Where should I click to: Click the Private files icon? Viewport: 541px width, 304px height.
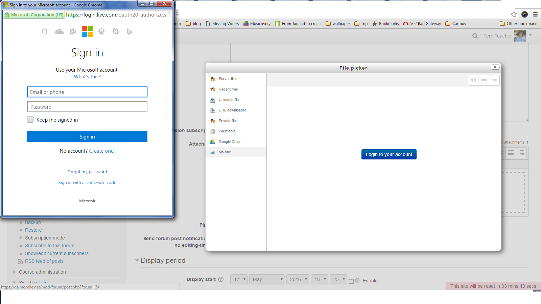213,121
